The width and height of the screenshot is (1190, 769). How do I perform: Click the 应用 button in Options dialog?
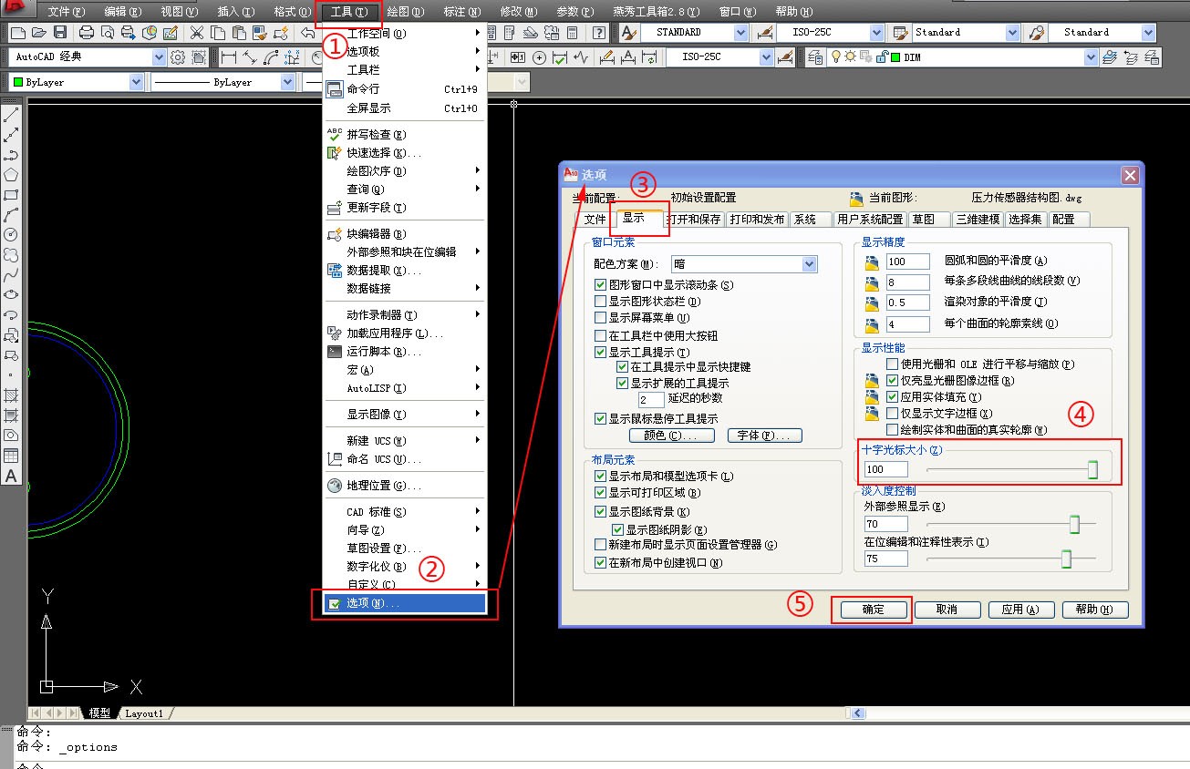(x=1019, y=610)
